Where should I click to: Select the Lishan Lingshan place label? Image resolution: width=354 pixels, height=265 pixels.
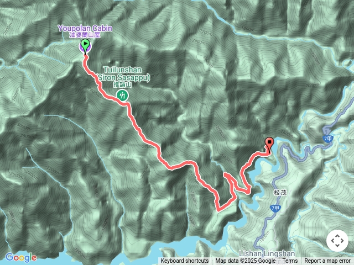267,253
